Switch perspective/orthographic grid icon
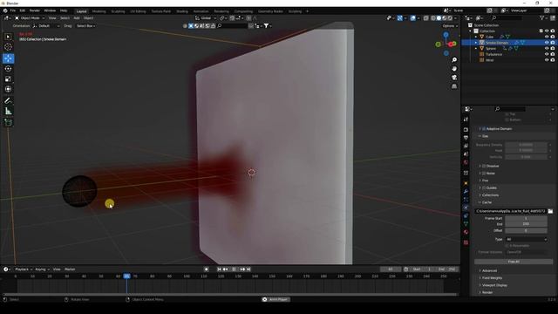The width and height of the screenshot is (558, 314). (x=454, y=86)
